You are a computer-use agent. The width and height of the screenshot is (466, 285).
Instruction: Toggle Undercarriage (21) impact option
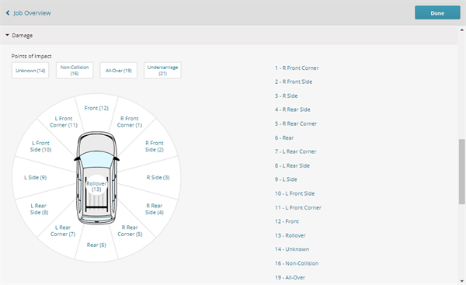click(162, 71)
